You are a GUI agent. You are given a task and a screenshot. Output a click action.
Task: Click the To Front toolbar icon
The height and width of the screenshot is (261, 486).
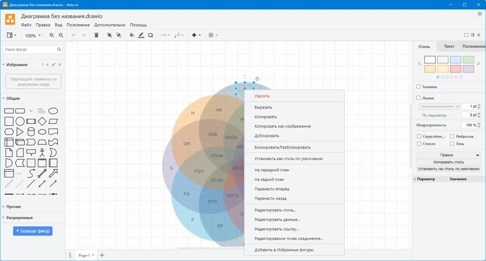click(109, 35)
